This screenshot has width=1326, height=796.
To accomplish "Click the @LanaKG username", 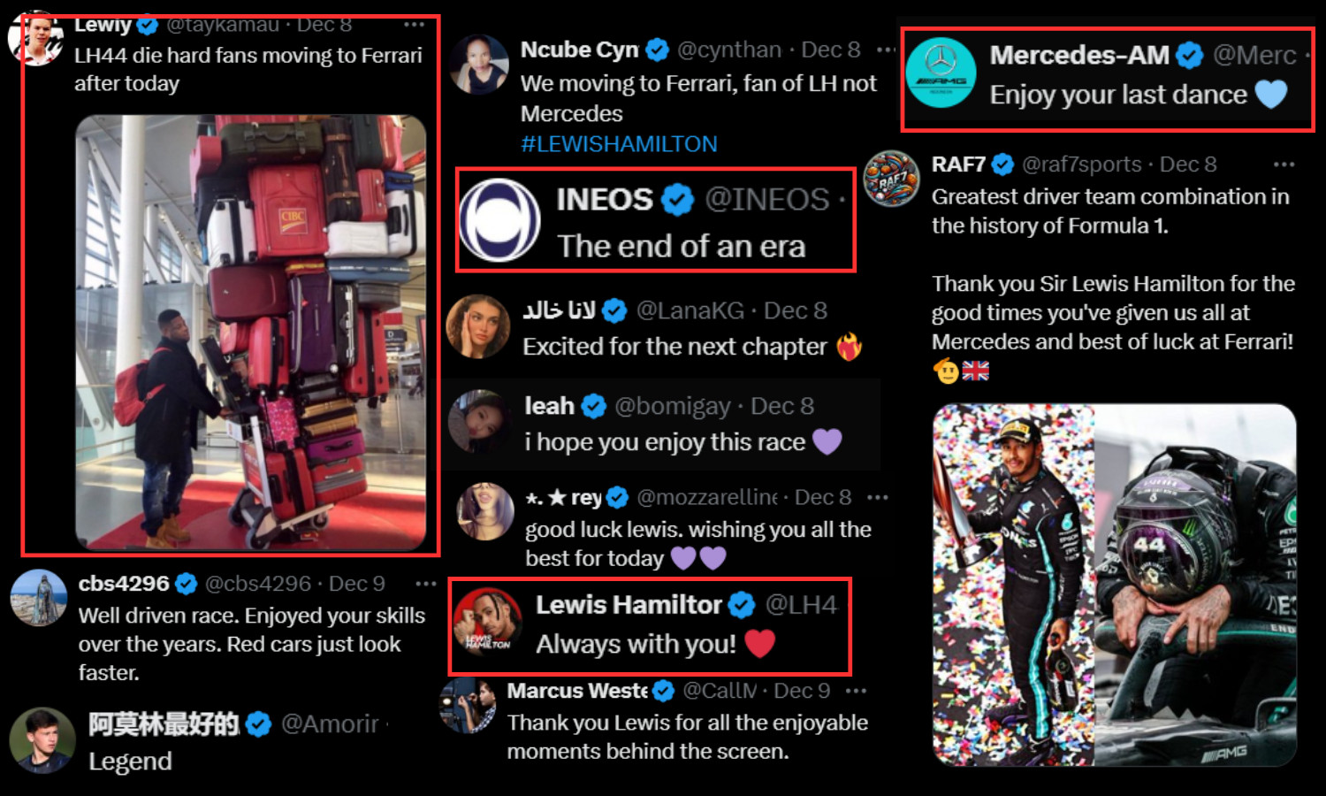I will pos(690,310).
